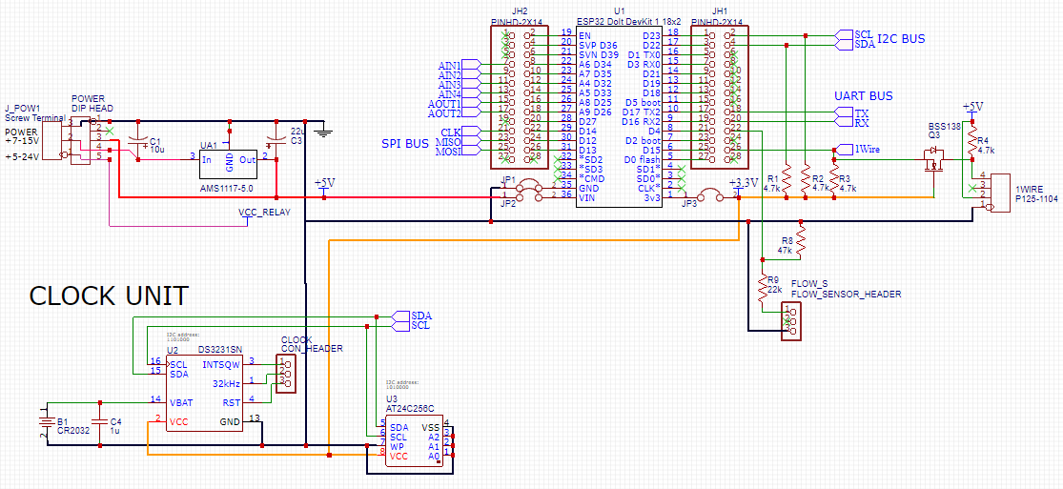
Task: Click the WP pin on AT24C256C
Action: pos(398,447)
